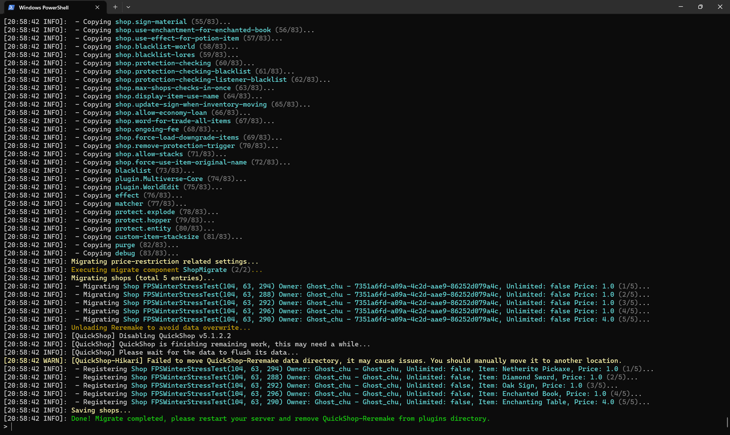This screenshot has height=435, width=730.
Task: Click 'shop.display-item-use-name' text
Action: 167,96
